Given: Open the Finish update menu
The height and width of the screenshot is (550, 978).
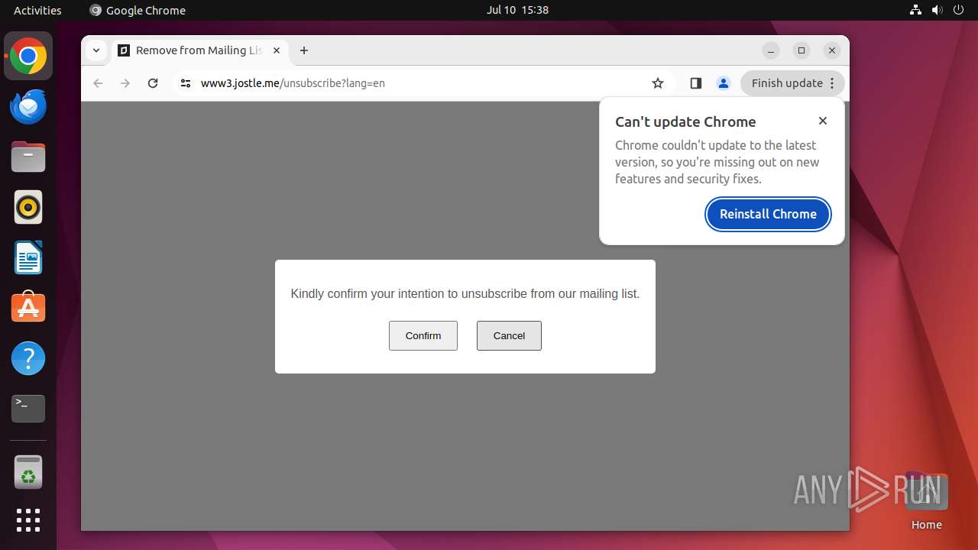Looking at the screenshot, I should point(792,83).
